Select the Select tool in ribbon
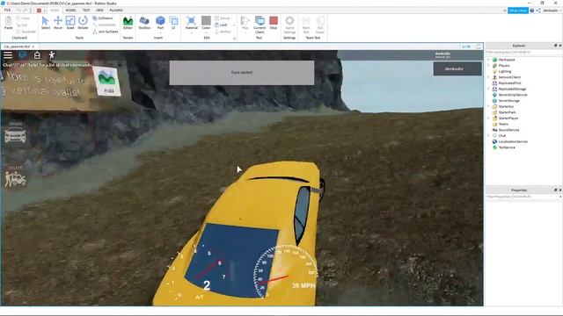Screen dimensions: 563x316 click(x=45, y=23)
